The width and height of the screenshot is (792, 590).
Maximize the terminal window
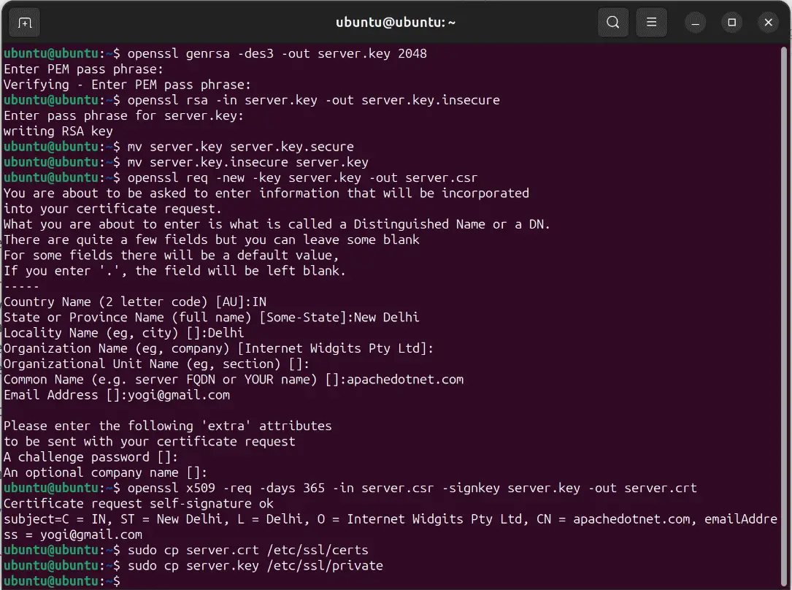[731, 23]
